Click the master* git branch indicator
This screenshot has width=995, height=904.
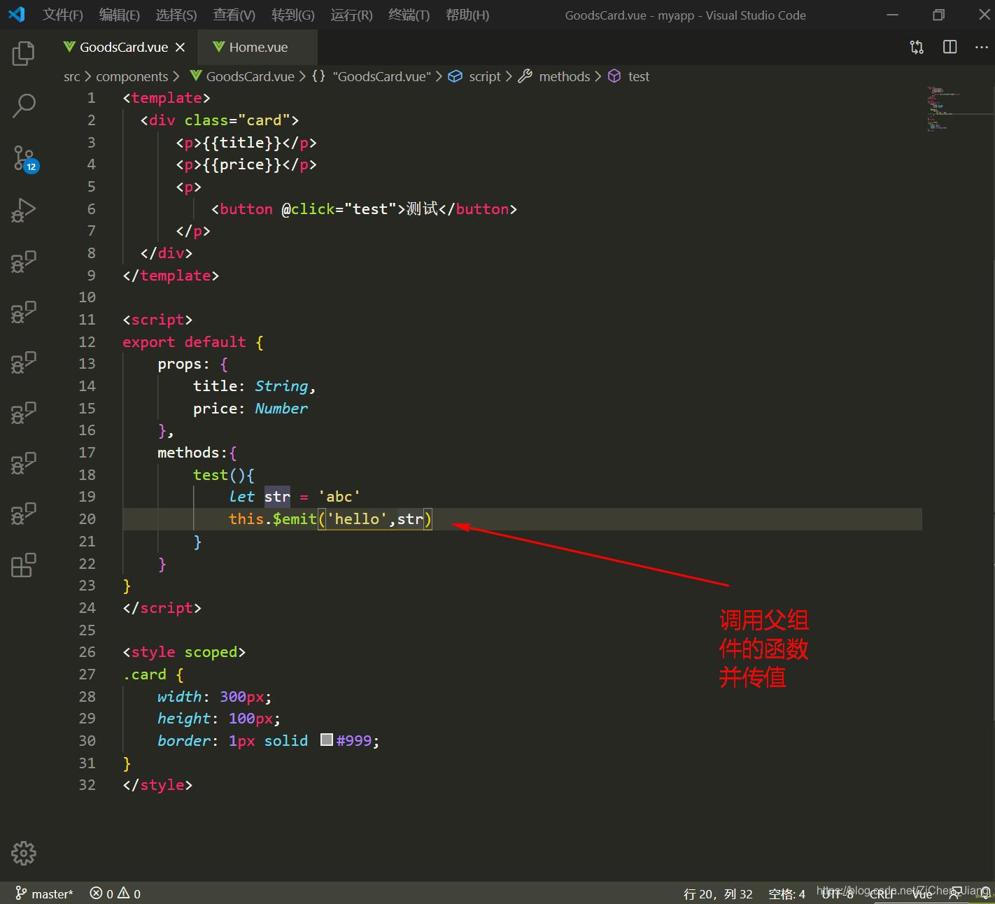pos(44,894)
